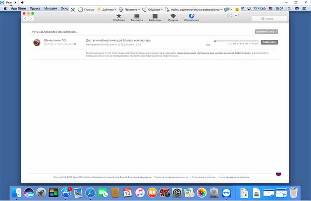Click the macOS Sierra update icon

tap(37, 42)
